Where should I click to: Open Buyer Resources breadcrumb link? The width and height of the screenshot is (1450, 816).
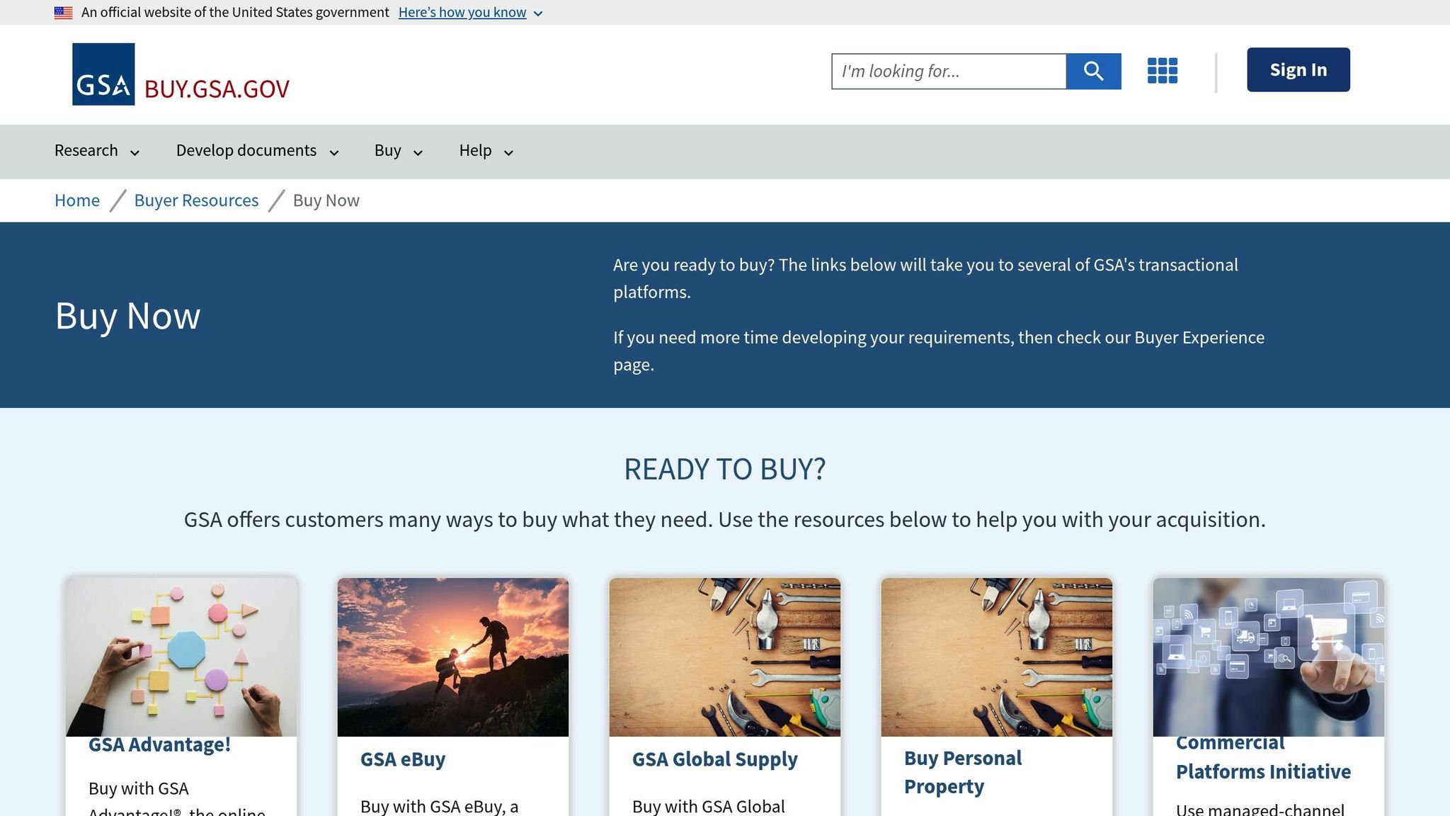(196, 200)
